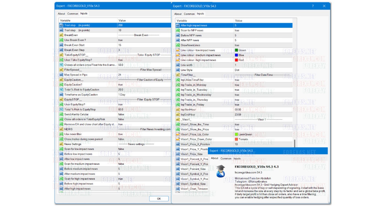Open Line Style Dot dropdown
This screenshot has height=206, width=385.
[x=261, y=70]
